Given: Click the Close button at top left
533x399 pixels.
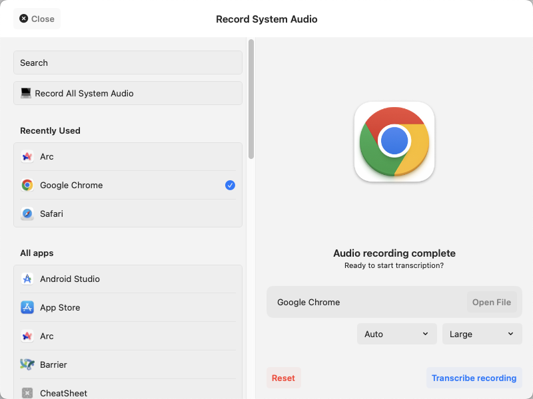Looking at the screenshot, I should click(37, 19).
